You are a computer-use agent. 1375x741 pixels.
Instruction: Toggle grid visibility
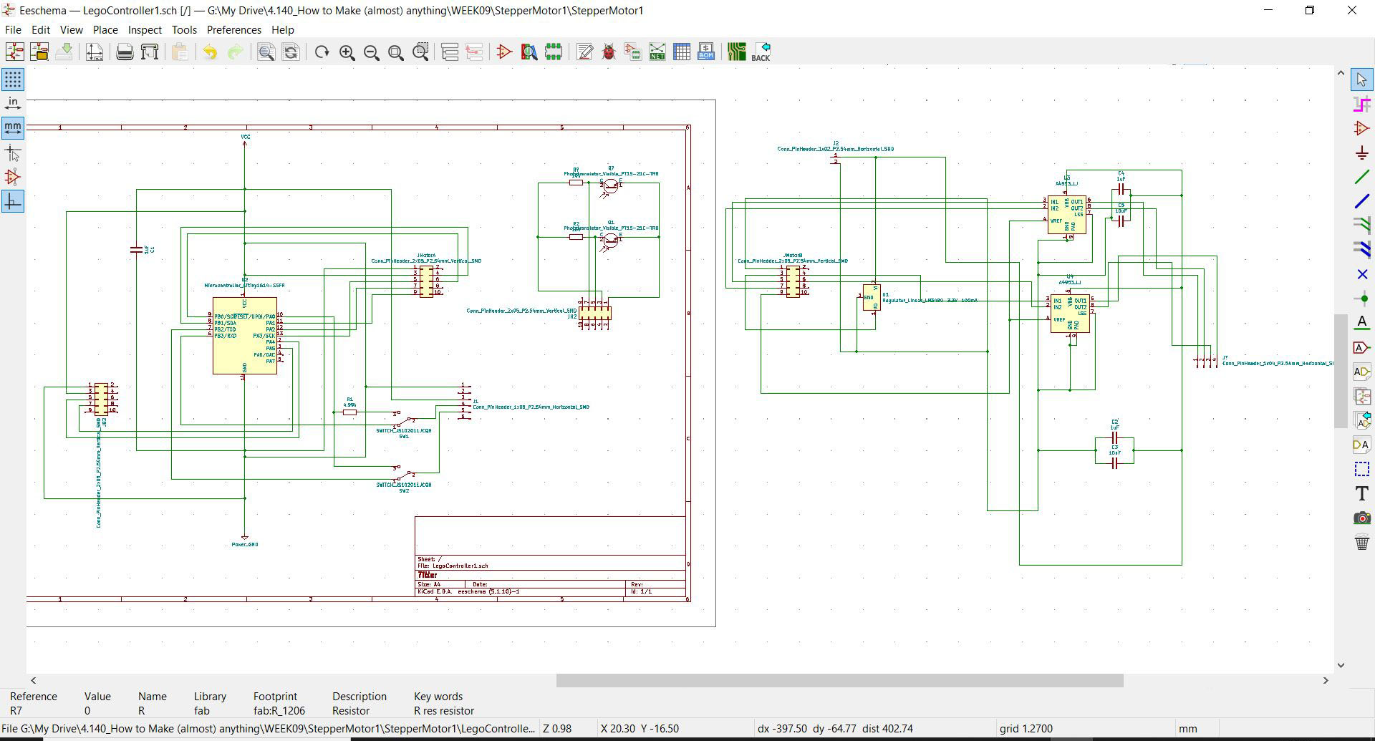(x=13, y=79)
